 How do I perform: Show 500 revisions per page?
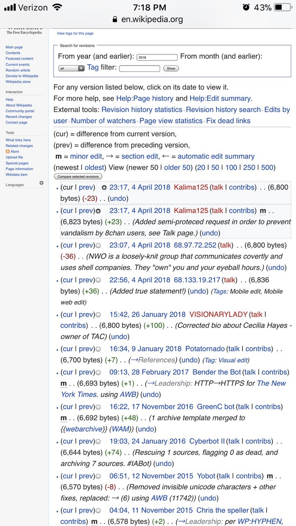267,167
